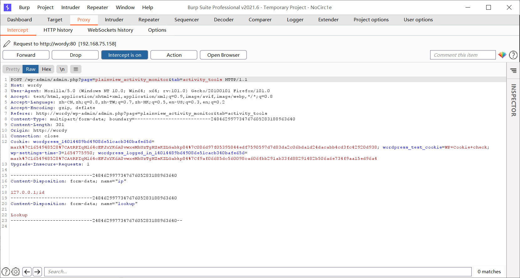The image size is (520, 278).
Task: Click the payload line 127.0.0.1;id
Action: click(28, 192)
